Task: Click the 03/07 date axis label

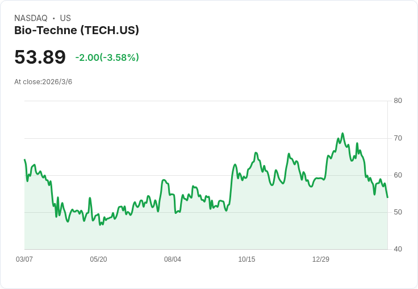Action: [24, 259]
